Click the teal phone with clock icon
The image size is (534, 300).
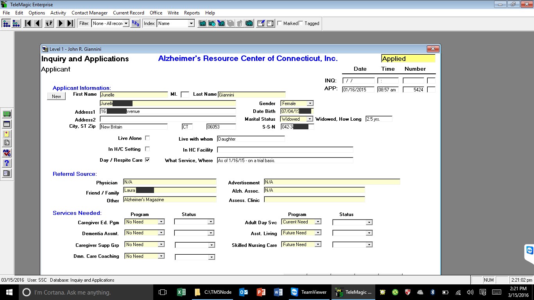coord(211,23)
